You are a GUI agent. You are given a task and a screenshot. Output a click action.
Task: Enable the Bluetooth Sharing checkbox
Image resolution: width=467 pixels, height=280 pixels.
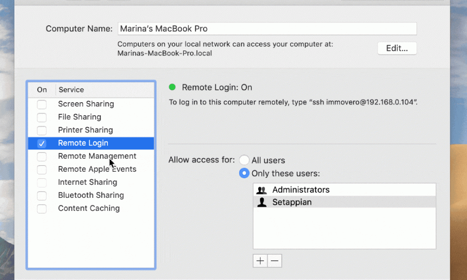pos(42,196)
